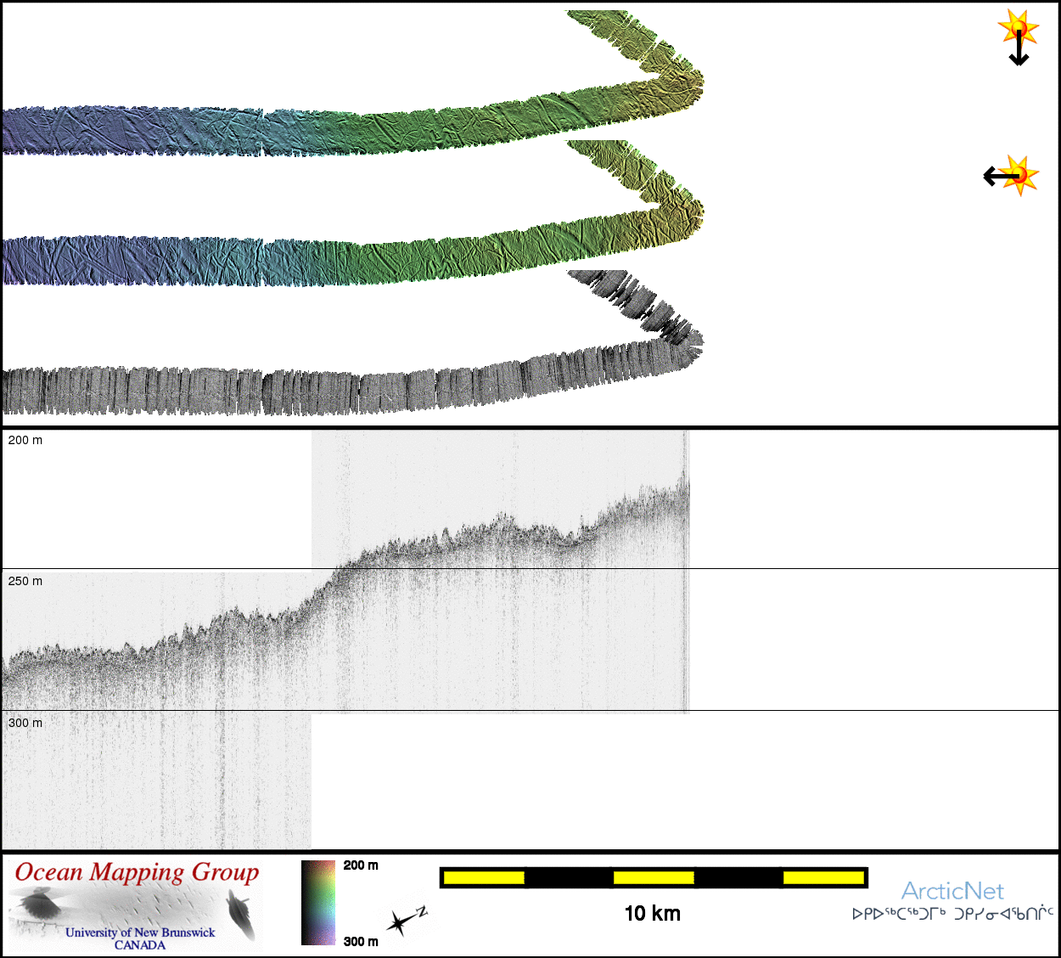Click the 300 m depth axis label

coord(25,723)
